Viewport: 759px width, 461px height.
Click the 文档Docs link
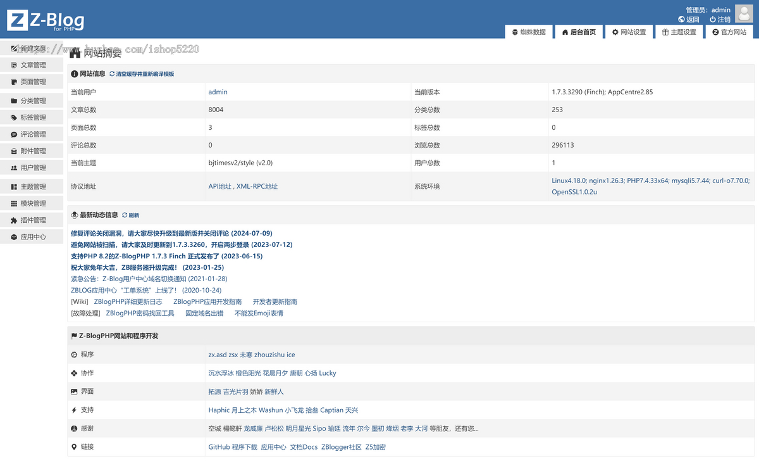coord(304,446)
